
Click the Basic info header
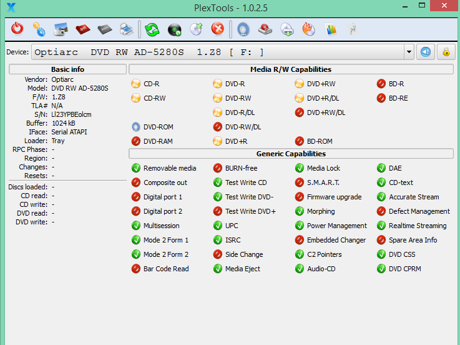tap(68, 69)
